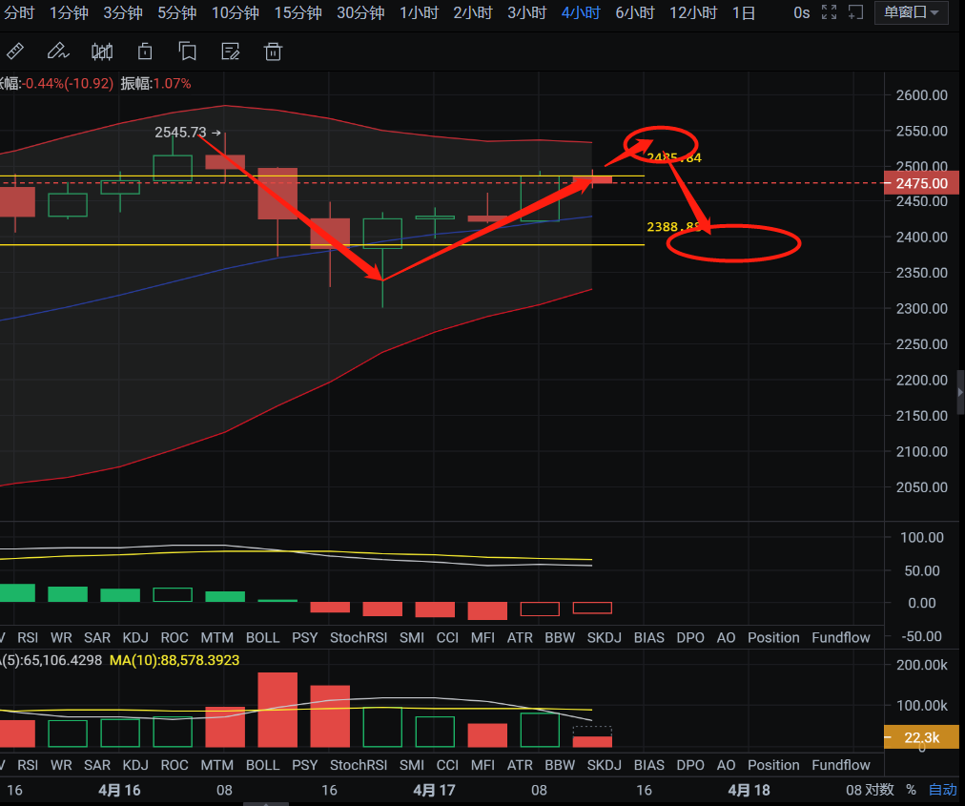Select SKDJ in the row above the volume panel
This screenshot has width=965, height=806.
605,637
